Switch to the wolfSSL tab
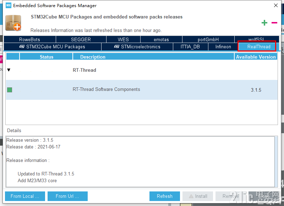Viewport: 284px width, 206px height. click(257, 39)
